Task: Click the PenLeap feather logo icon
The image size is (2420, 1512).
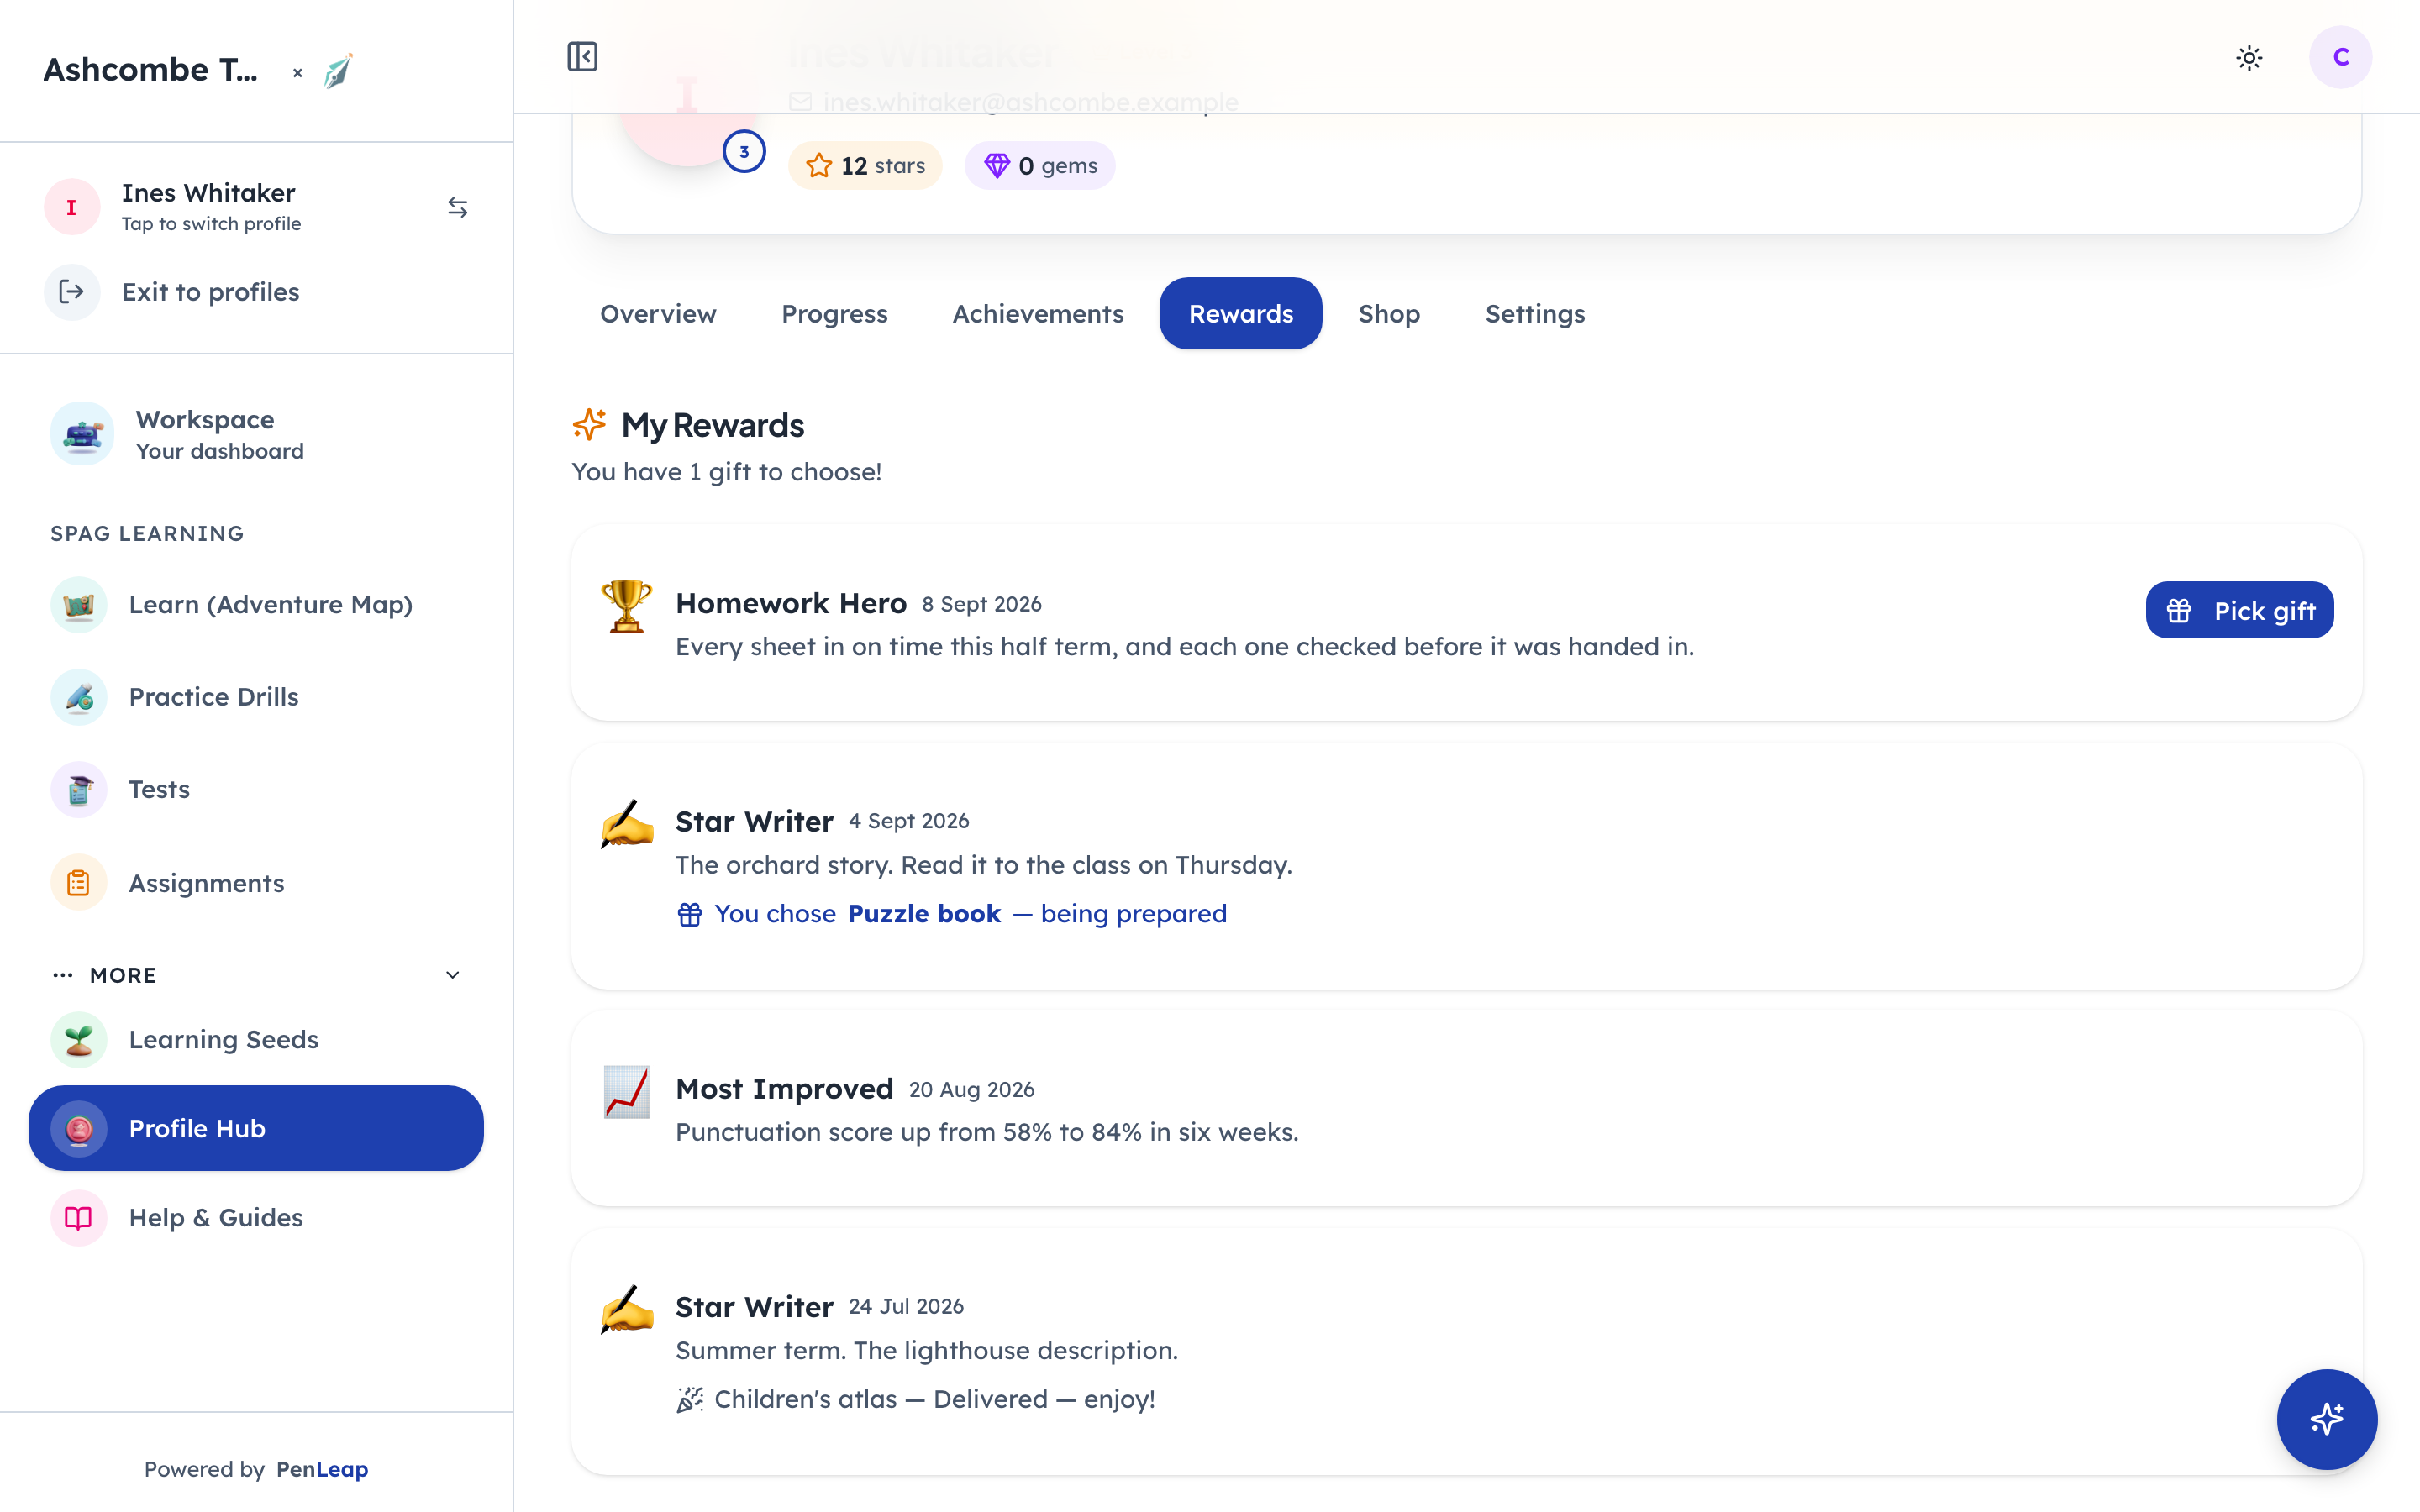Action: pyautogui.click(x=338, y=71)
